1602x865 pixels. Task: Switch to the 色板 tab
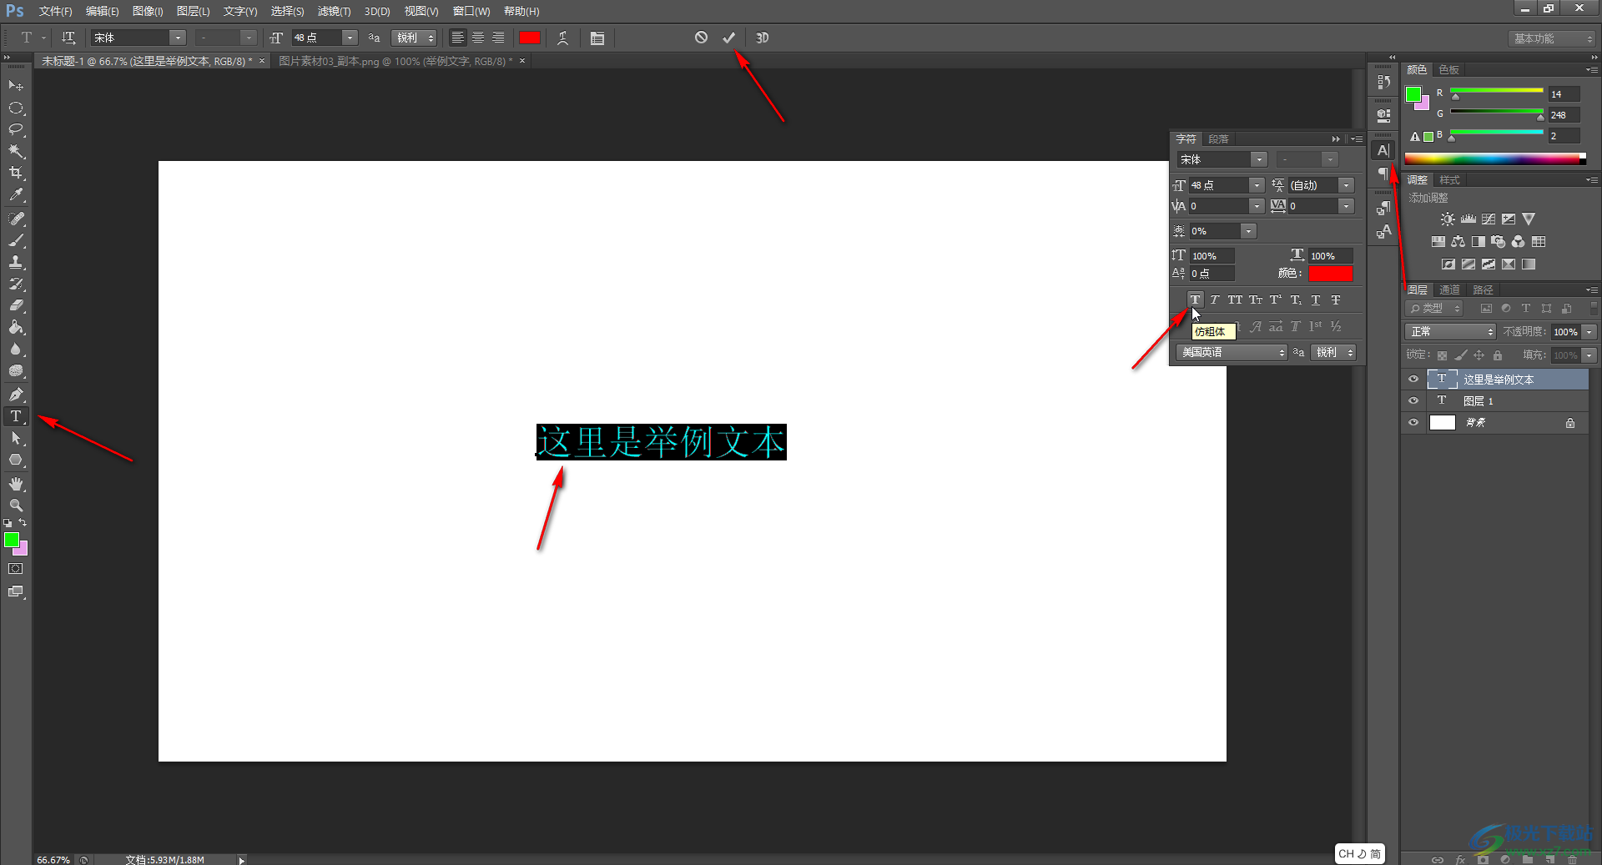point(1449,69)
